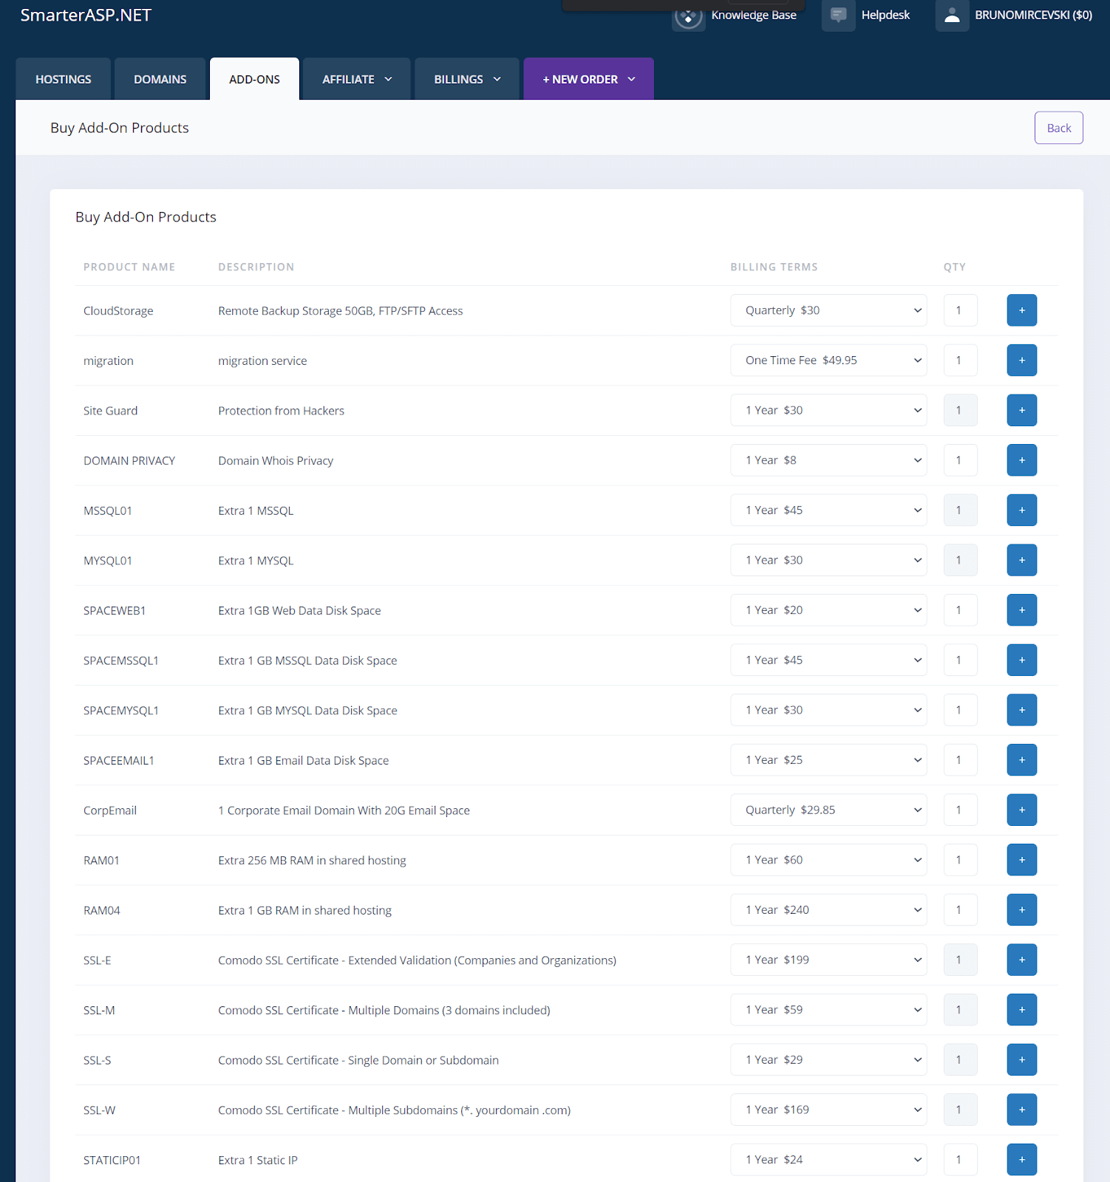Image resolution: width=1110 pixels, height=1182 pixels.
Task: Click the CorpEmail quantity field
Action: click(960, 810)
